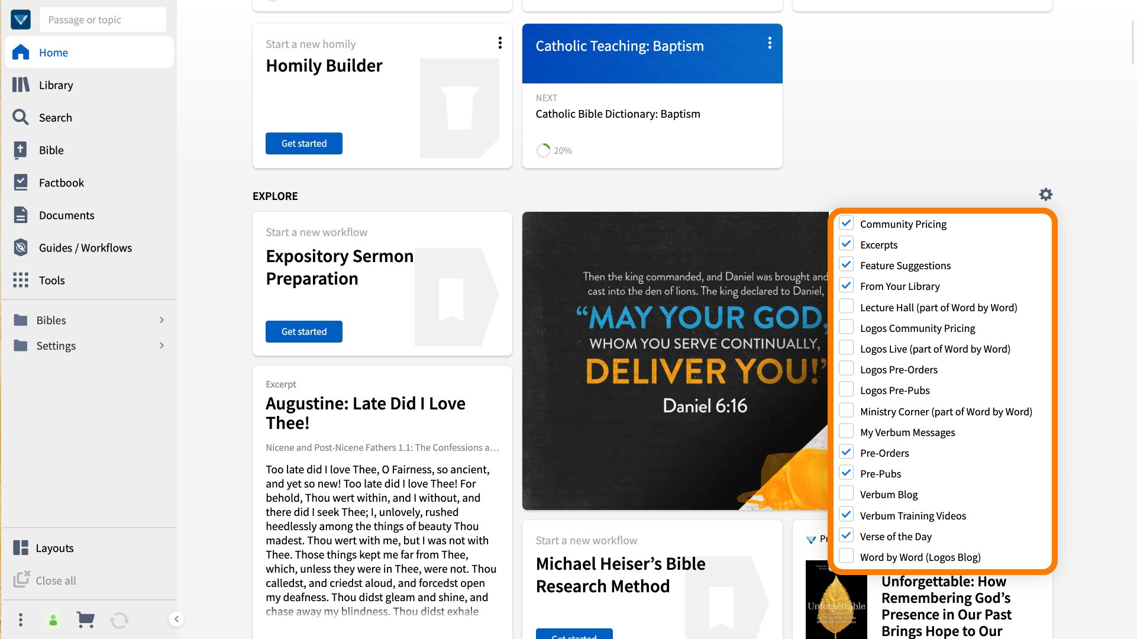Click the Settings folder icon
This screenshot has width=1137, height=639.
pyautogui.click(x=21, y=346)
